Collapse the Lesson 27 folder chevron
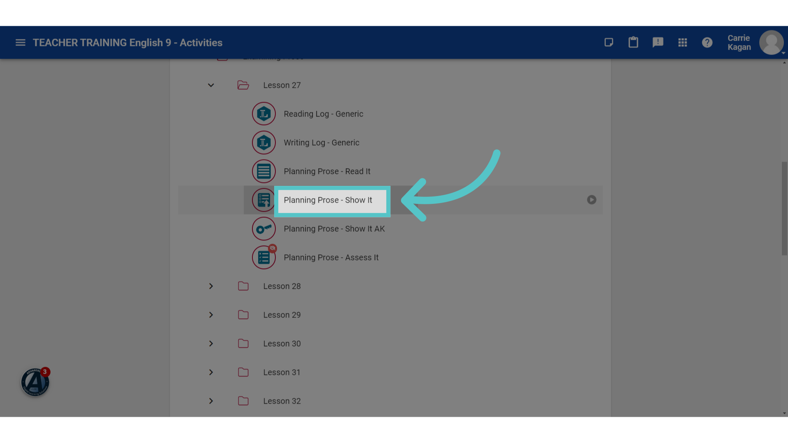The image size is (788, 443). (x=211, y=85)
